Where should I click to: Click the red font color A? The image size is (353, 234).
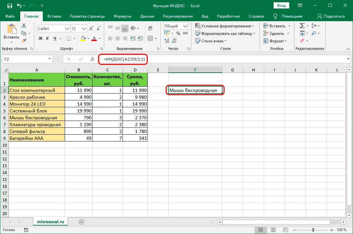[x=94, y=38]
